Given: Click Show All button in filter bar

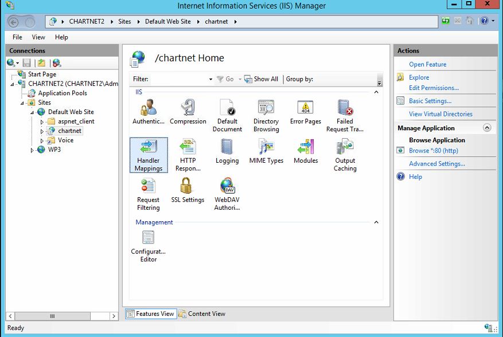Looking at the screenshot, I should [261, 79].
